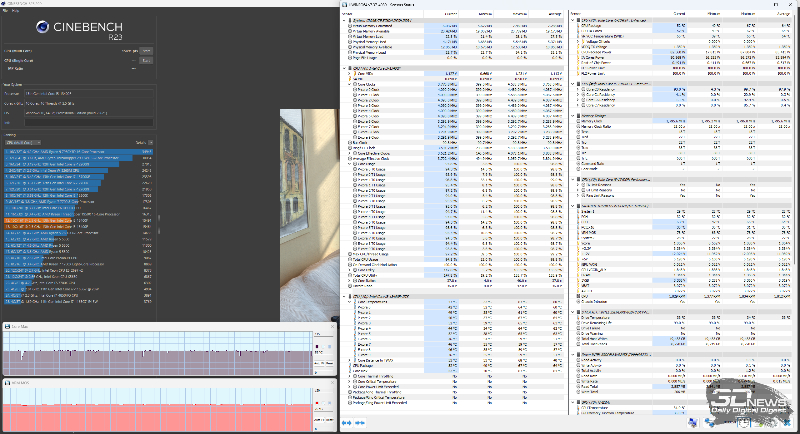The image size is (800, 434).
Task: Open the File menu in Cinebench
Action: pyautogui.click(x=5, y=11)
